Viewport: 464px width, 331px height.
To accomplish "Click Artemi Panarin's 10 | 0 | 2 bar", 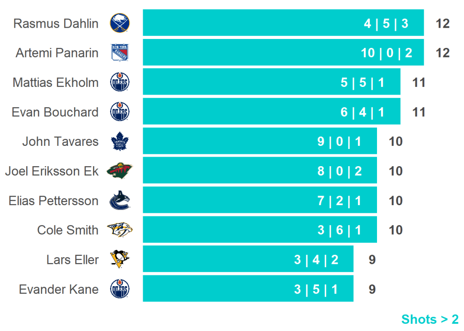I will (x=283, y=53).
